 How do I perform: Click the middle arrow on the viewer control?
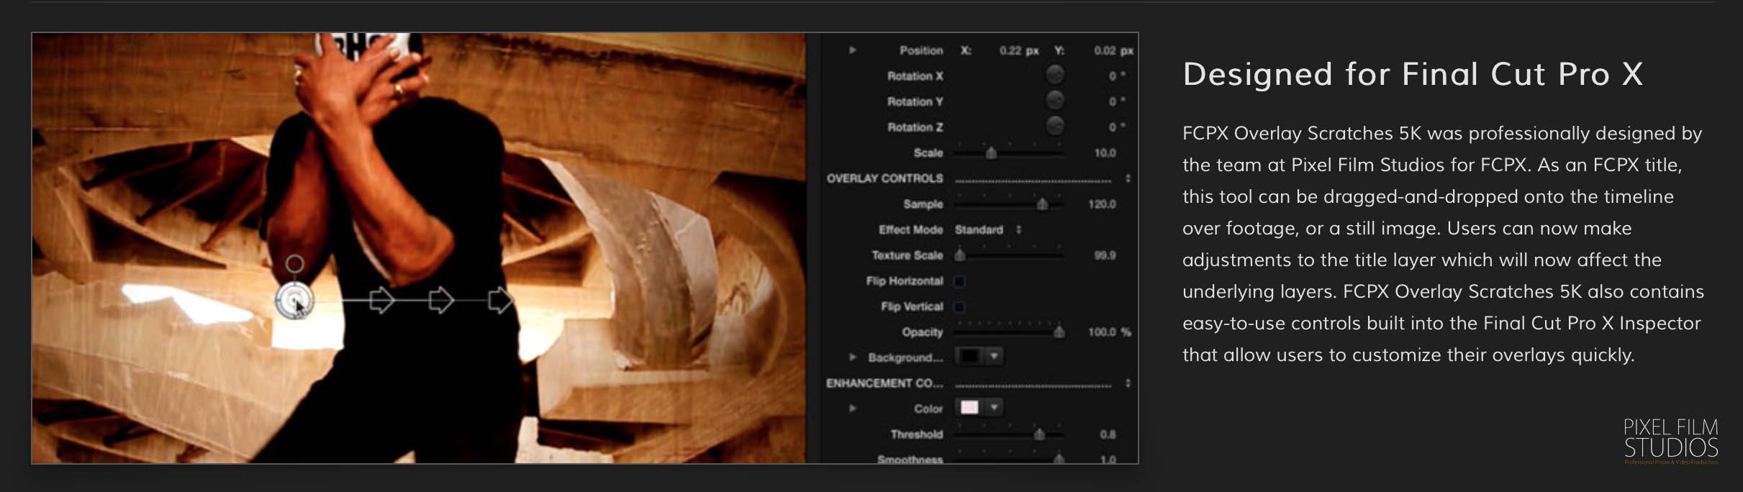point(440,300)
